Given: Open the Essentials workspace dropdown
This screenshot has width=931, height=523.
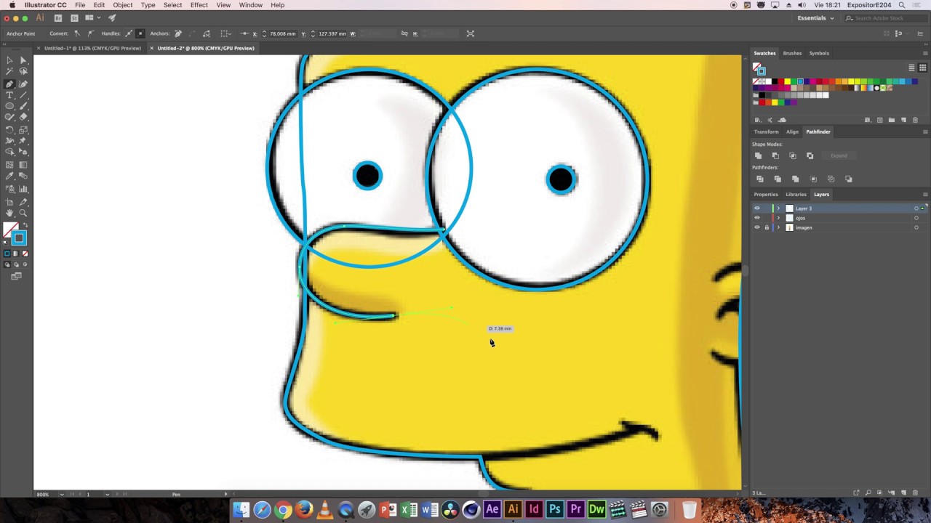Looking at the screenshot, I should coord(816,18).
